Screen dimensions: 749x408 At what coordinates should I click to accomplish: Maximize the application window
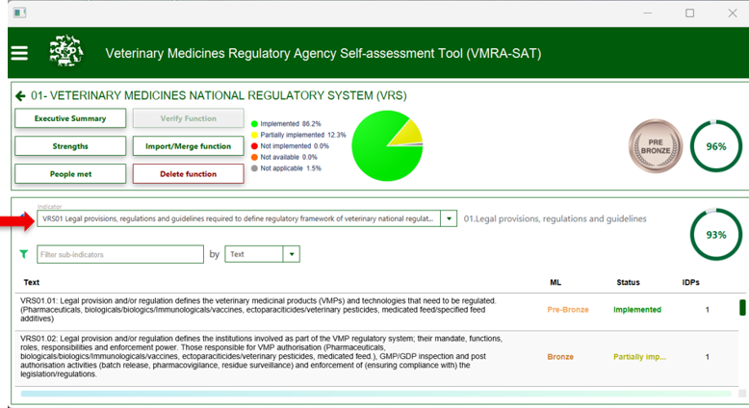689,13
